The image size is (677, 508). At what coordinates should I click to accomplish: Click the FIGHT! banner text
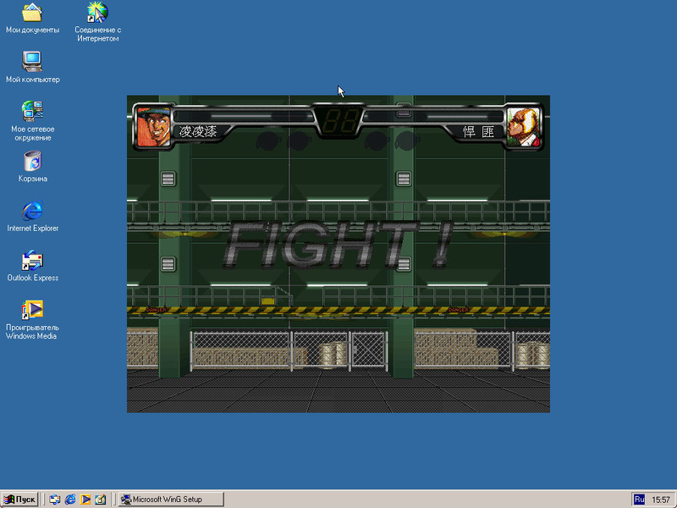[x=338, y=245]
